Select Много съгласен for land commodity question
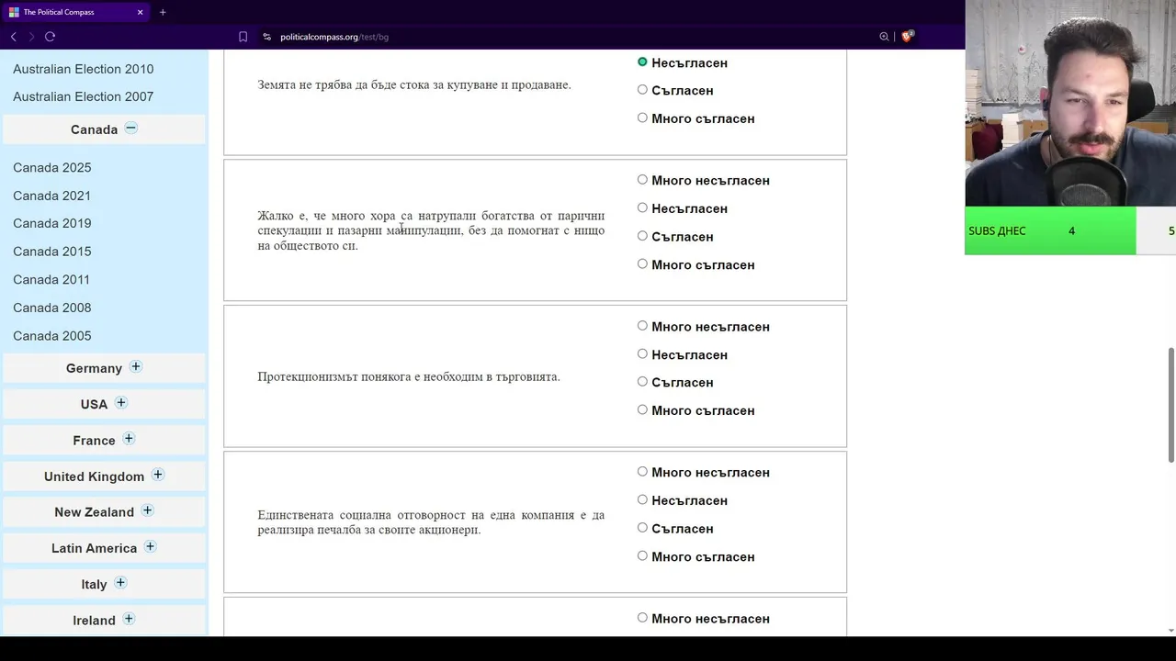The image size is (1176, 661). [642, 118]
